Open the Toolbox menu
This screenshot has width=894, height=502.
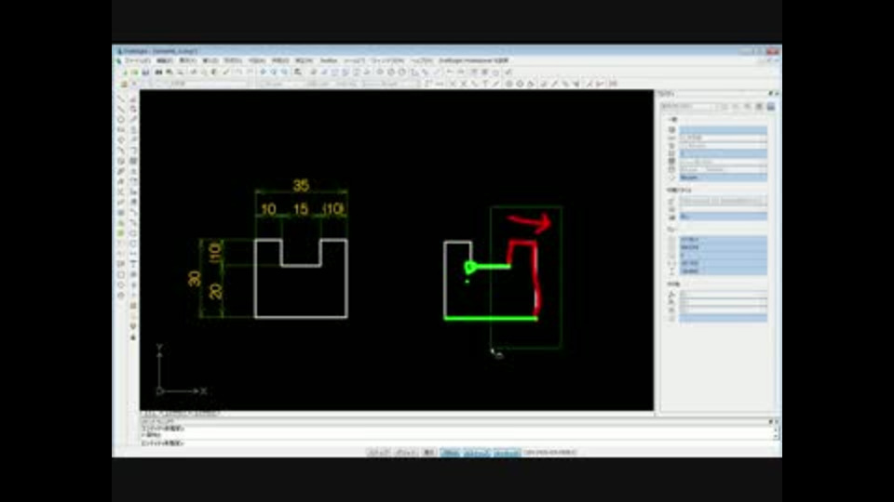click(x=329, y=60)
